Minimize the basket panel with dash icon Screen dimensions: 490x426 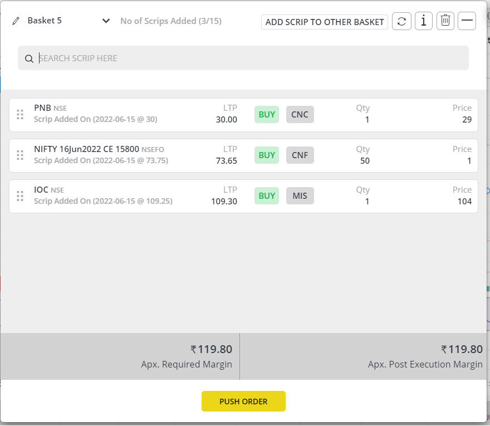coord(467,21)
